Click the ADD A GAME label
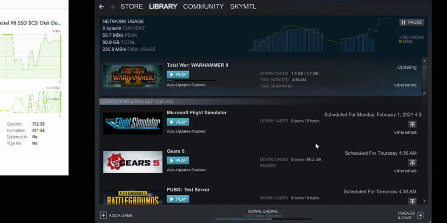This screenshot has height=223, width=447. [x=121, y=216]
